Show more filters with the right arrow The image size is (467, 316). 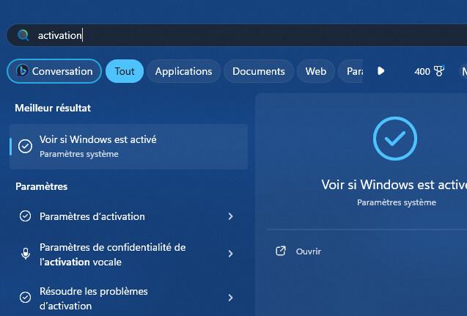coord(380,71)
